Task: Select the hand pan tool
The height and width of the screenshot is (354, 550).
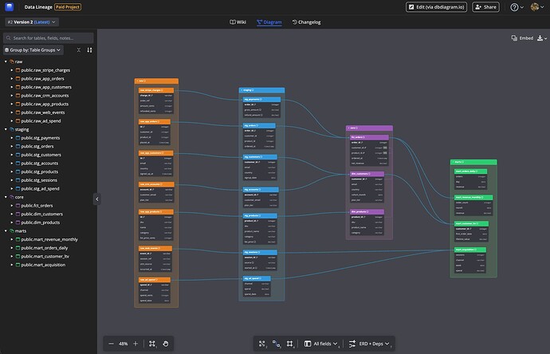Action: click(166, 344)
